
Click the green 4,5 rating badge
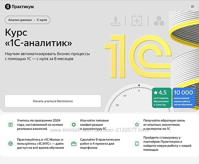click(162, 98)
